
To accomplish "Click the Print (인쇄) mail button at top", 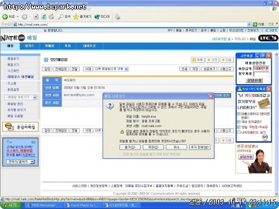I will pyautogui.click(x=184, y=69).
